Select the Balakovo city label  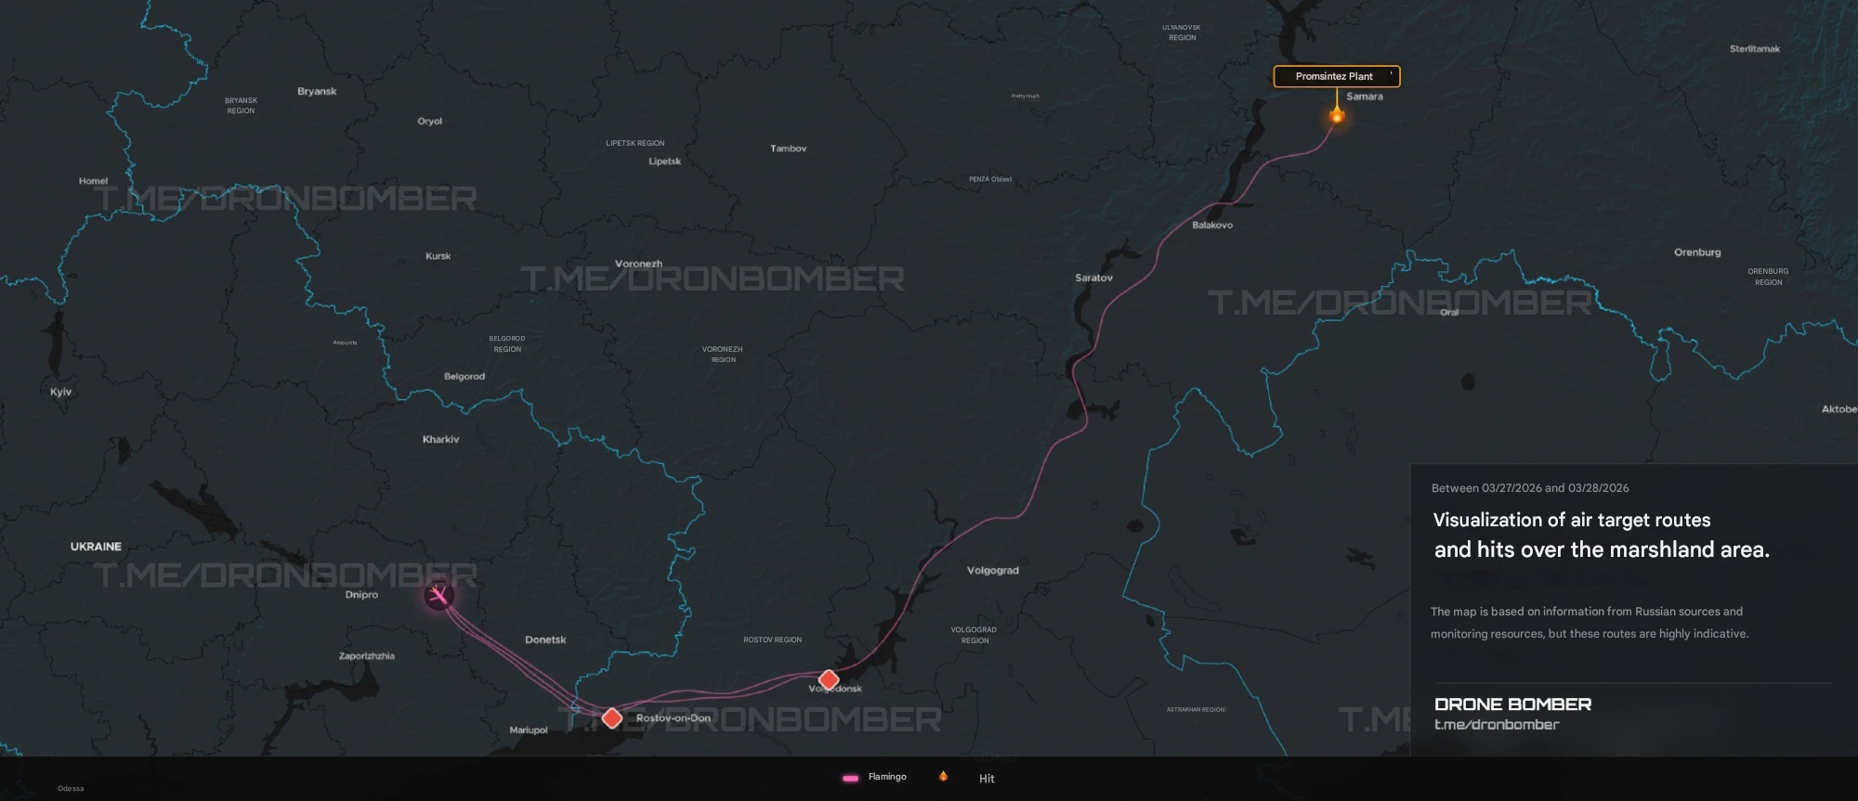pyautogui.click(x=1212, y=226)
